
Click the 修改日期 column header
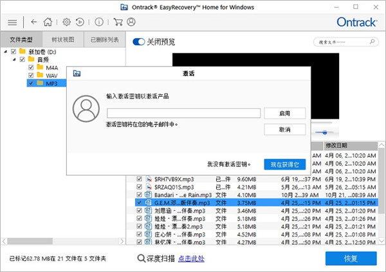350,146
